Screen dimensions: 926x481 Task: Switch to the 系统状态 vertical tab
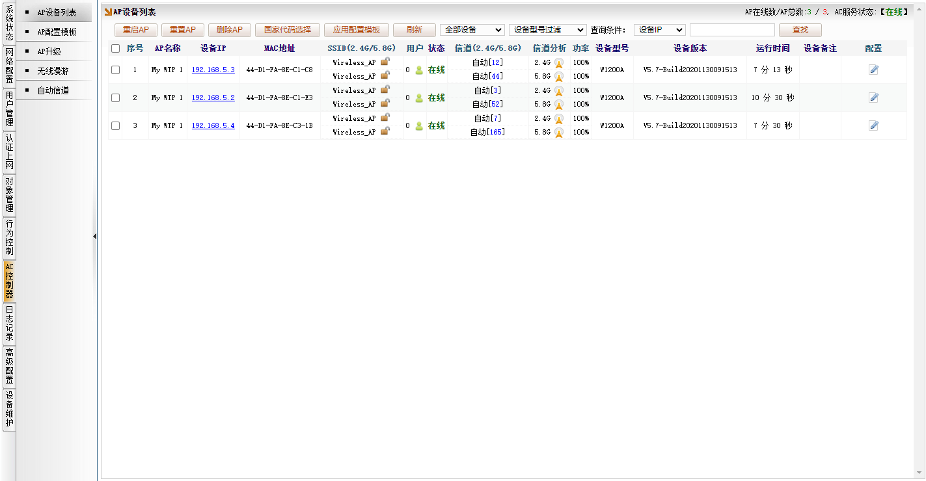pos(9,23)
